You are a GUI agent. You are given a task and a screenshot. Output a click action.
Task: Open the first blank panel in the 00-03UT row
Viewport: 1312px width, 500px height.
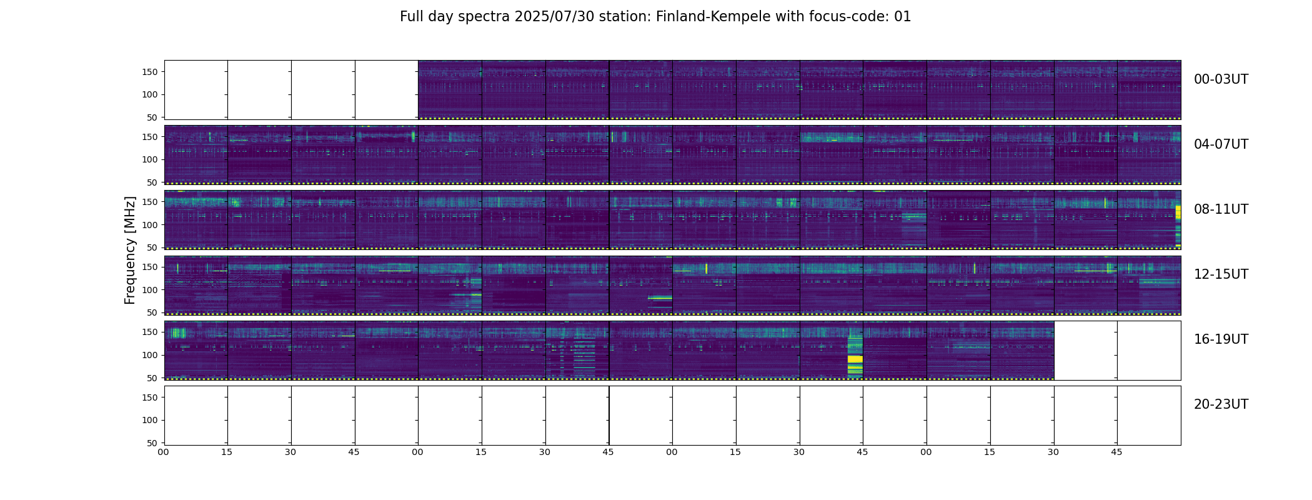(196, 90)
